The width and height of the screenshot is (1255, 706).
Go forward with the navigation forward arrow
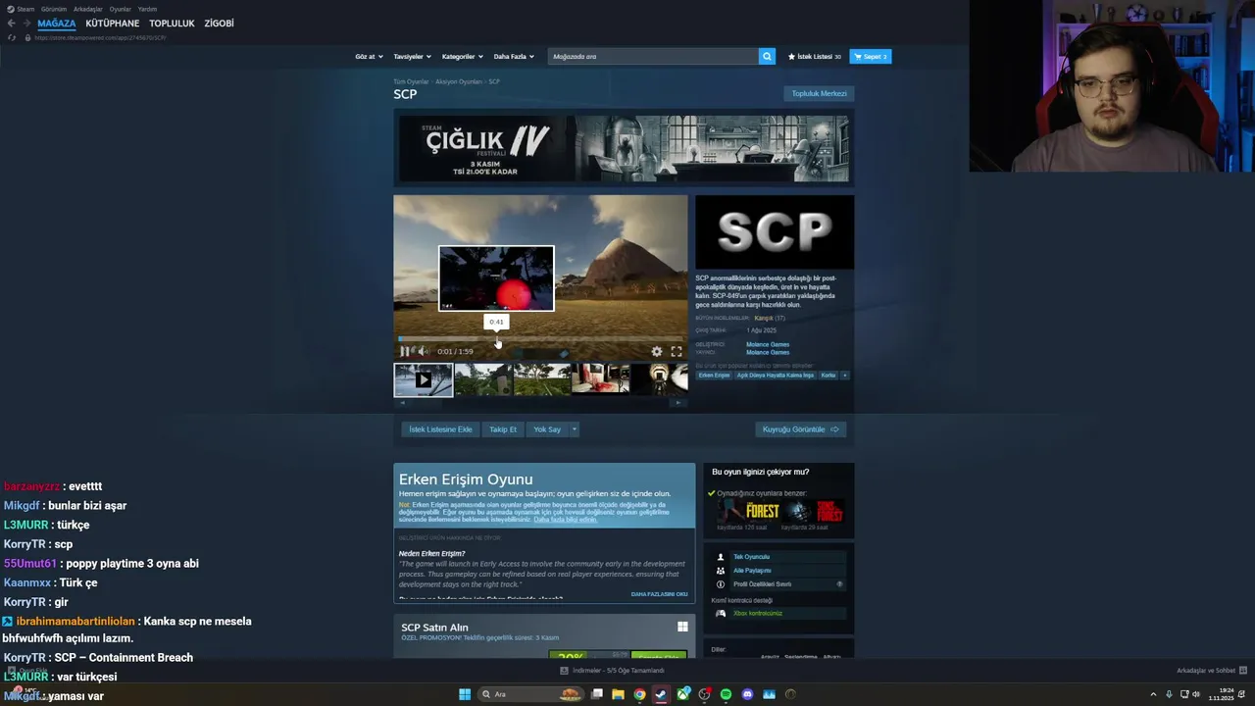coord(25,24)
